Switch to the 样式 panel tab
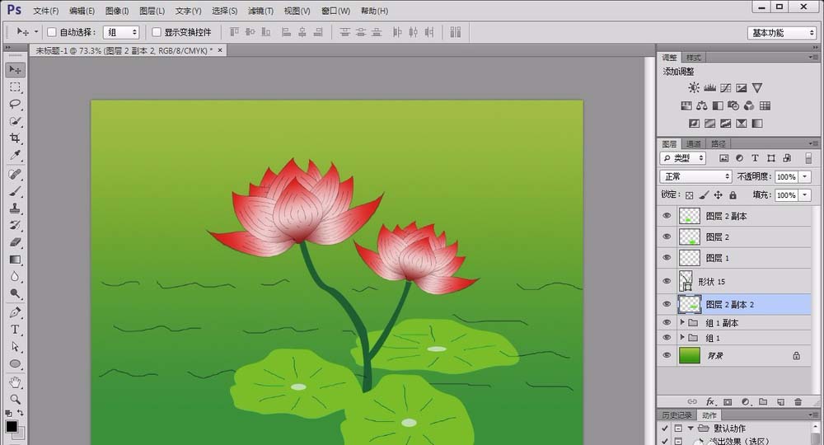Viewport: 824px width, 445px height. [694, 58]
